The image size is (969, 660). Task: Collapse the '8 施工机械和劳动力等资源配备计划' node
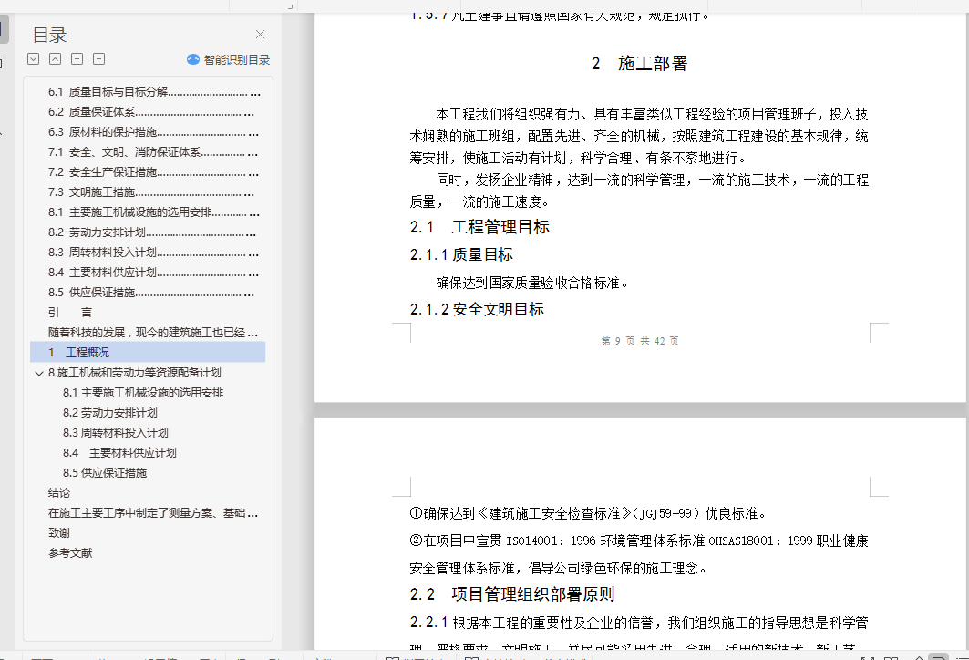tap(39, 373)
